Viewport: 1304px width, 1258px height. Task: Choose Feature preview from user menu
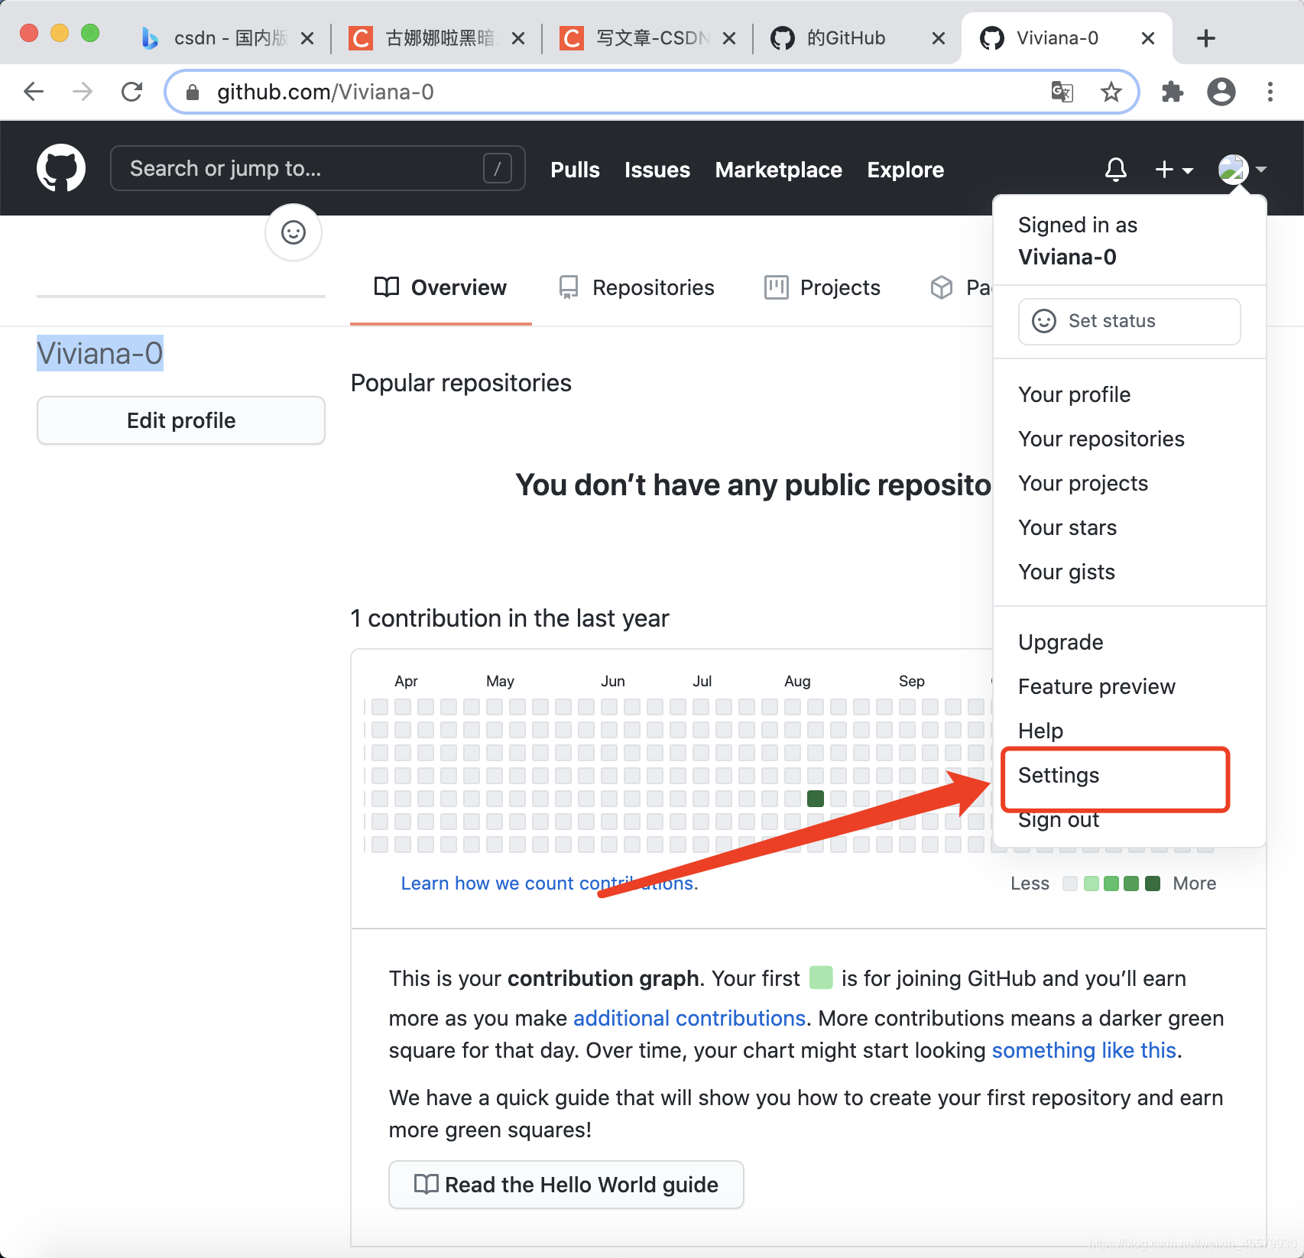(1130, 686)
